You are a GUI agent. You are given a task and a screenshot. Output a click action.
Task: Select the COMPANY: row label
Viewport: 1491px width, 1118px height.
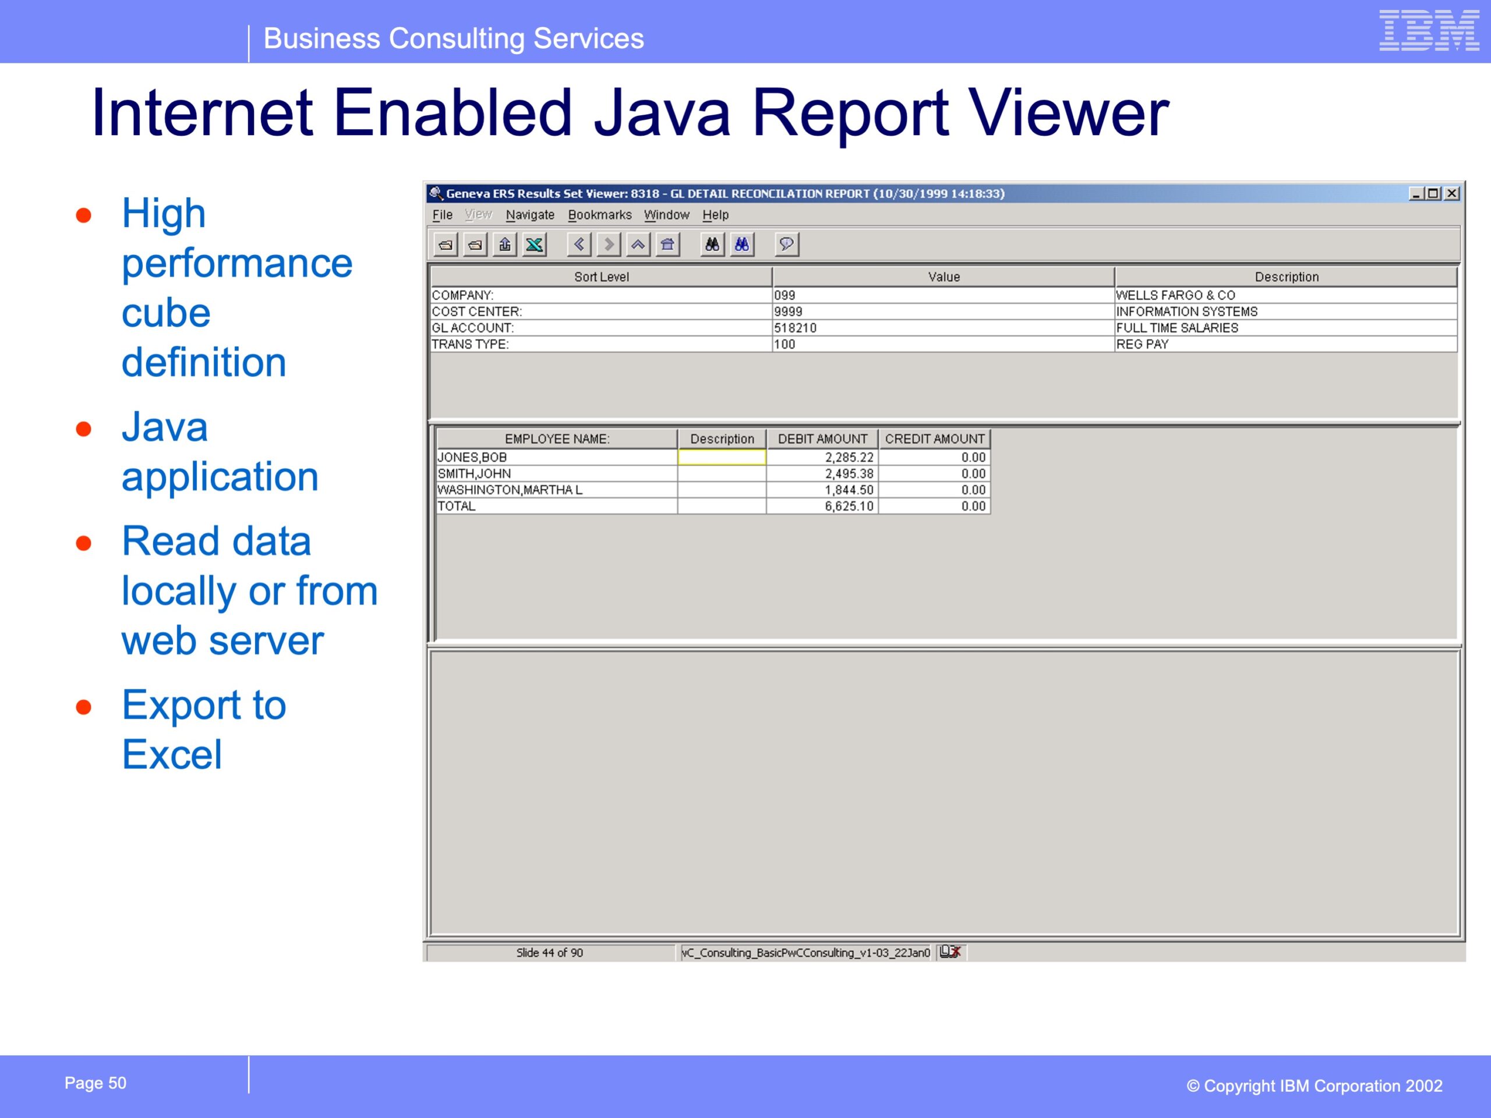tap(600, 295)
